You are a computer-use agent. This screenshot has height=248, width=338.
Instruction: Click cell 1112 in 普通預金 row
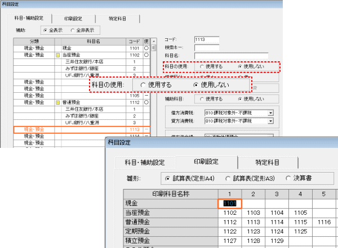tap(230, 222)
